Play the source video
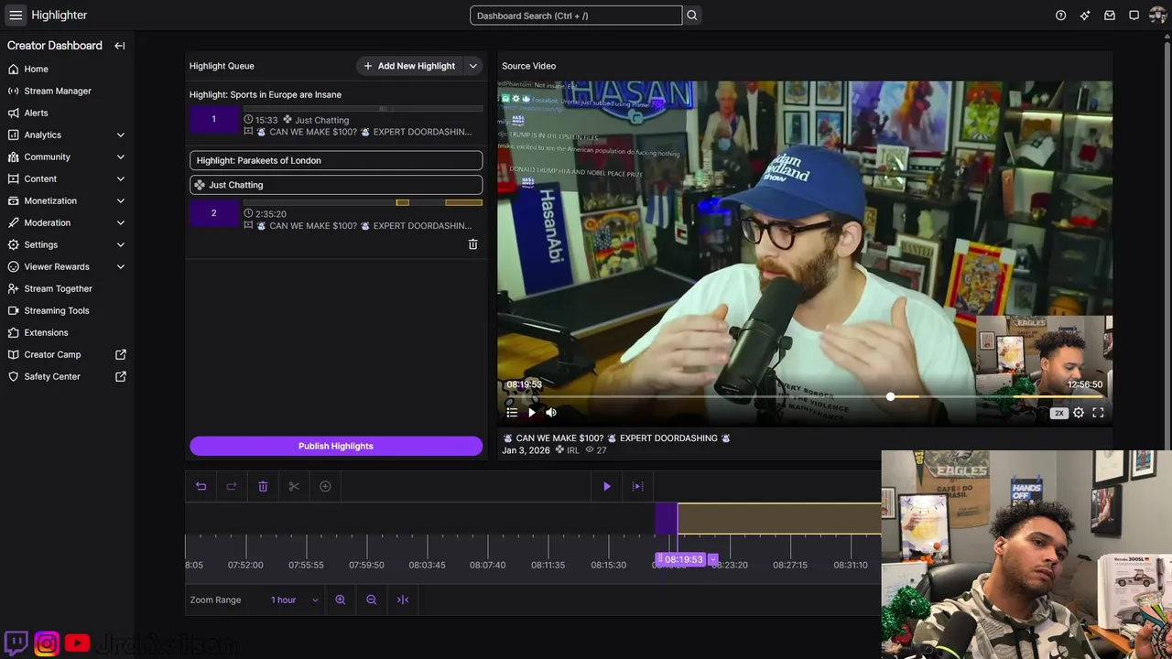The image size is (1172, 659). [532, 413]
